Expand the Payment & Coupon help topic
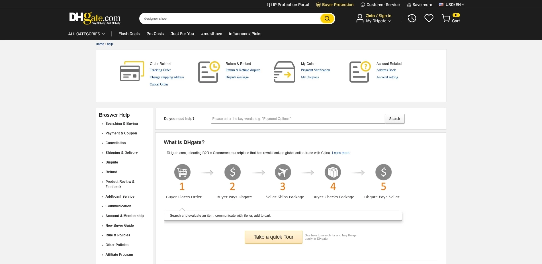The width and height of the screenshot is (542, 264). [121, 133]
